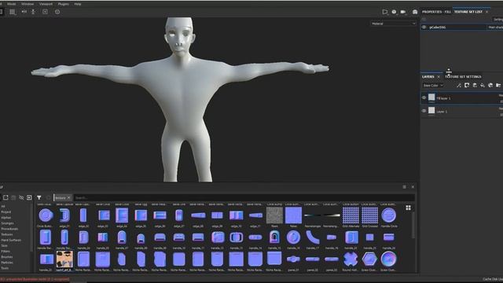The height and width of the screenshot is (283, 503).
Task: Select the Round Hole cross-shaped thumbnail
Action: [351, 259]
